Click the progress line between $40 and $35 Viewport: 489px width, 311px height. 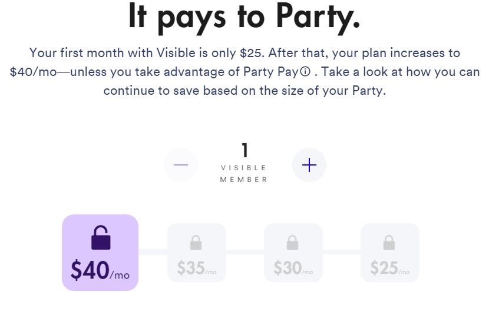pos(153,252)
